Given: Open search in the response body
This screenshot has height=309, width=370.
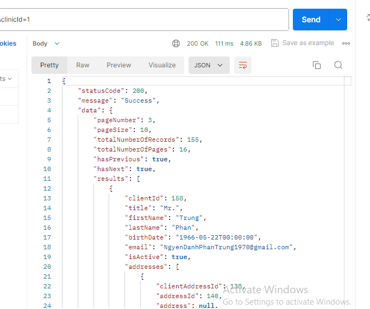Looking at the screenshot, I should [338, 65].
